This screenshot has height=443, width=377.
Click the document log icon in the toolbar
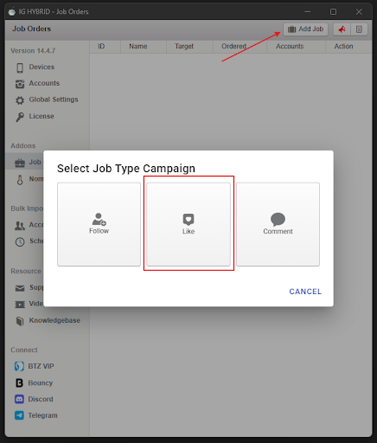[x=359, y=29]
